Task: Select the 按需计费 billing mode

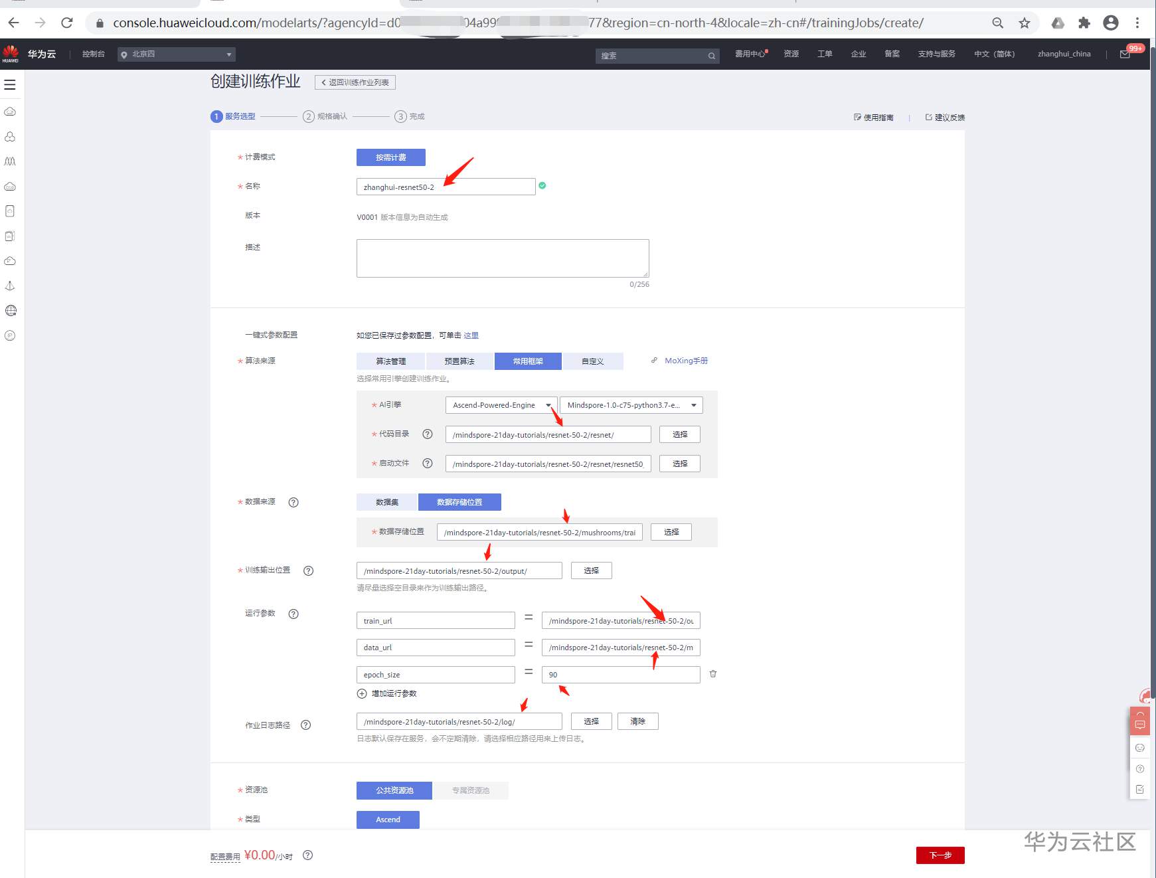Action: click(391, 157)
